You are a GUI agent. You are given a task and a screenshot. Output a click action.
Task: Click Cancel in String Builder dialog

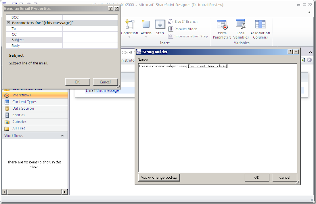pos(284,178)
